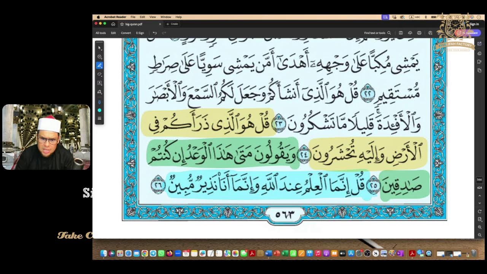Open the cyan highlighter color picker
487x274 pixels.
pos(100,110)
